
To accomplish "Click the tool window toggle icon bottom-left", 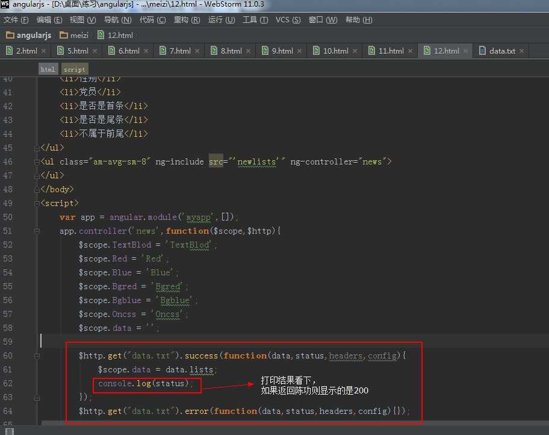I will click(10, 431).
